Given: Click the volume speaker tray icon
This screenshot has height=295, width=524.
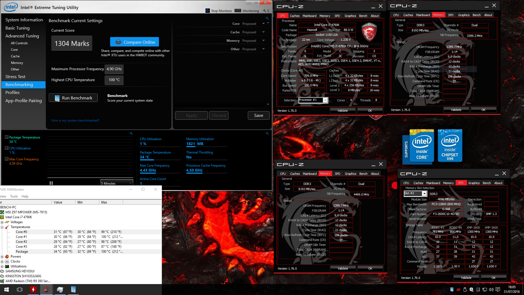Looking at the screenshot, I should click(491, 290).
